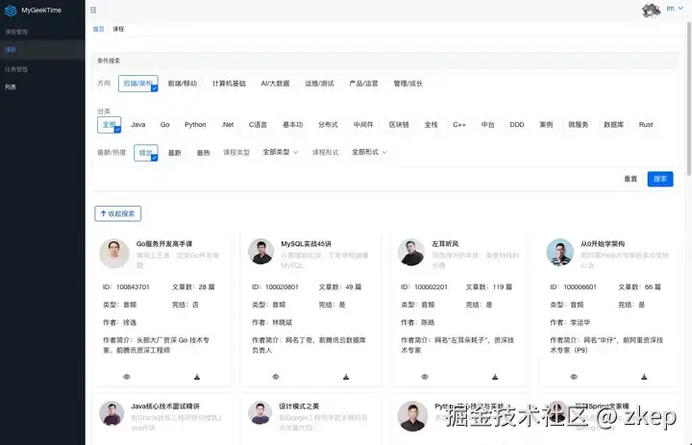Viewport: 692px width, 445px height.
Task: Expand the user account dropdown at top right
Action: pos(675,9)
